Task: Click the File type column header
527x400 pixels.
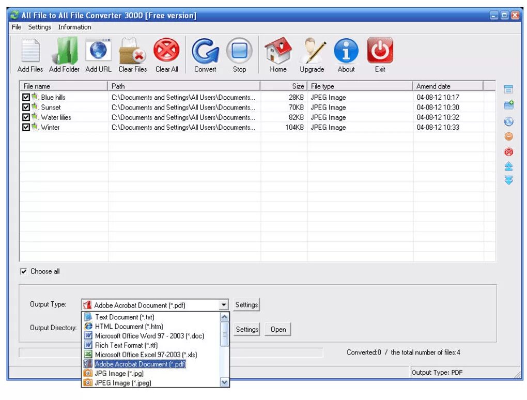Action: click(x=360, y=86)
